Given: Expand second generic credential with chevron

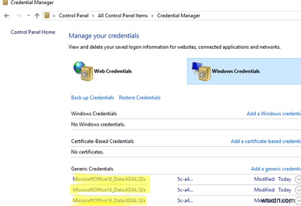Looking at the screenshot, I should [x=298, y=190].
